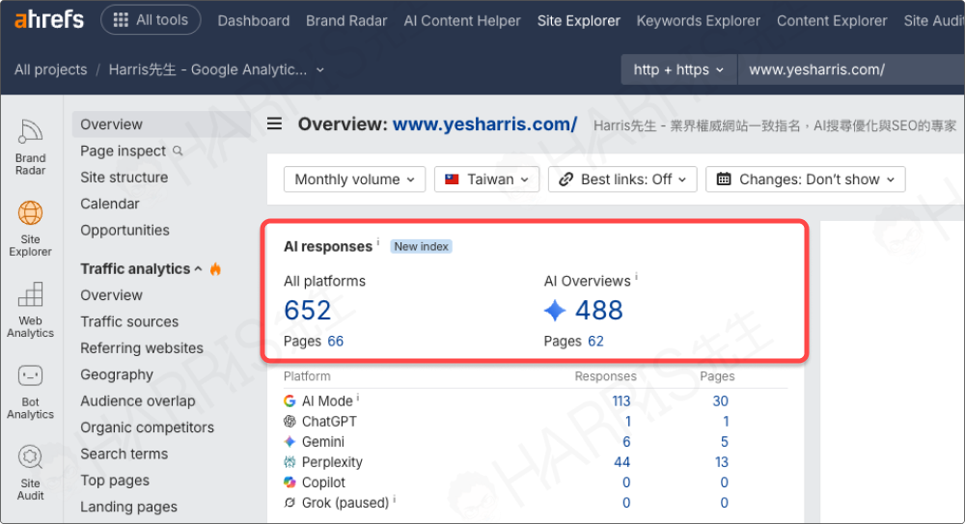Click the AI Mode pages value 30
This screenshot has width=965, height=524.
(x=721, y=401)
